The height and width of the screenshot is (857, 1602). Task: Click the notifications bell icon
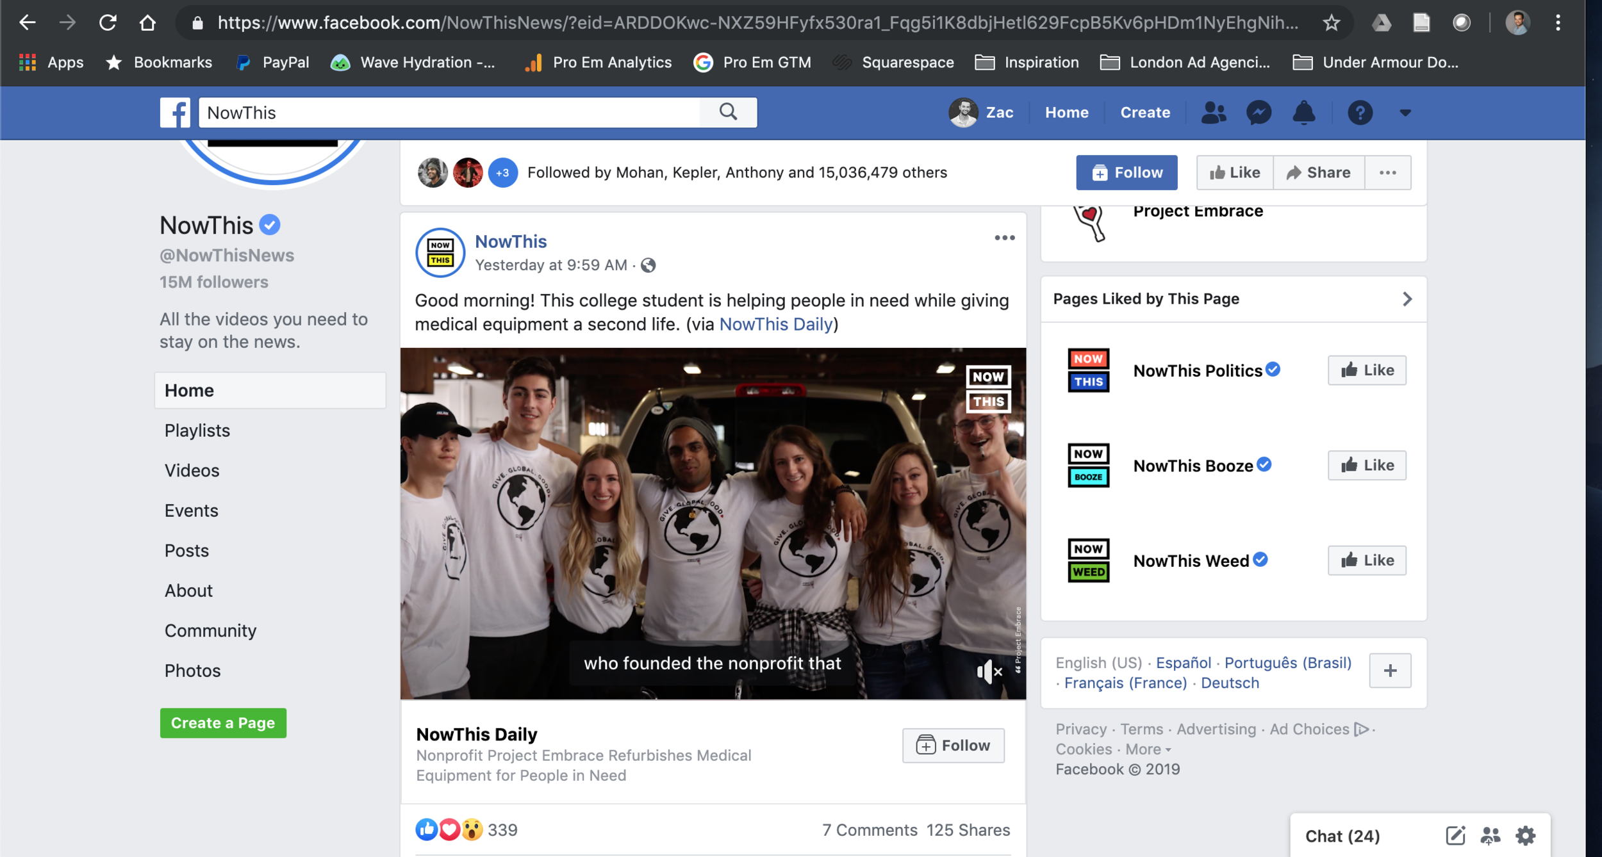pyautogui.click(x=1303, y=113)
